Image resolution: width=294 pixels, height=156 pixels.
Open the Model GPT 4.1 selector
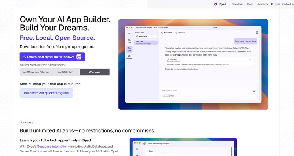(169, 96)
